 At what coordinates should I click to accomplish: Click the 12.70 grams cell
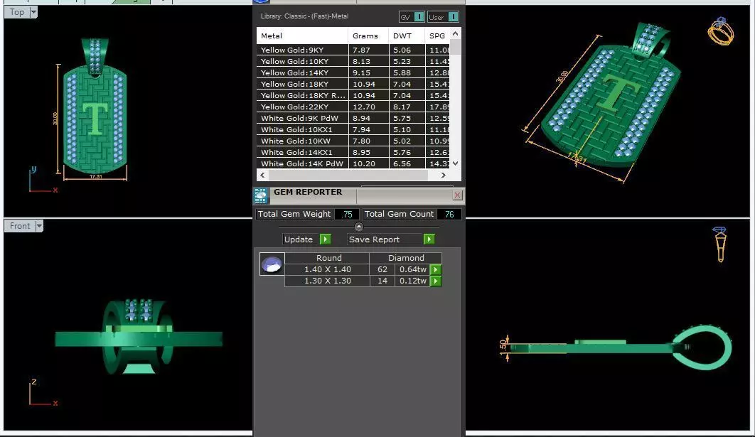tap(368, 107)
